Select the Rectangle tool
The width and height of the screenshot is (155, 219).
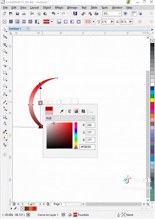coord(5,73)
